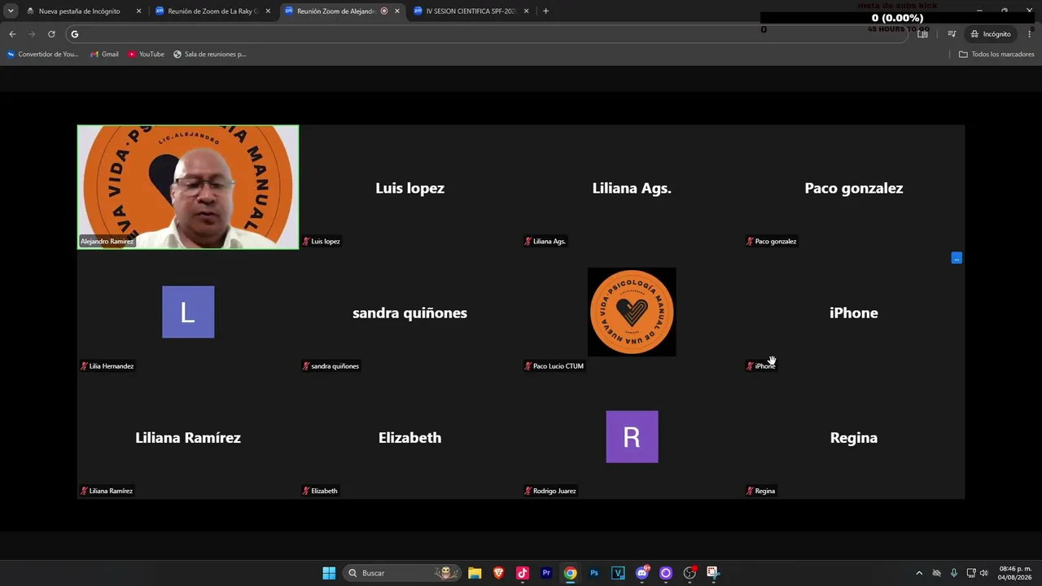Go forward to the next page

pos(32,34)
